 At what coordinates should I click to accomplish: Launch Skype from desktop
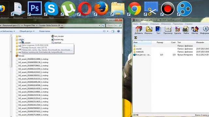tap(51, 9)
